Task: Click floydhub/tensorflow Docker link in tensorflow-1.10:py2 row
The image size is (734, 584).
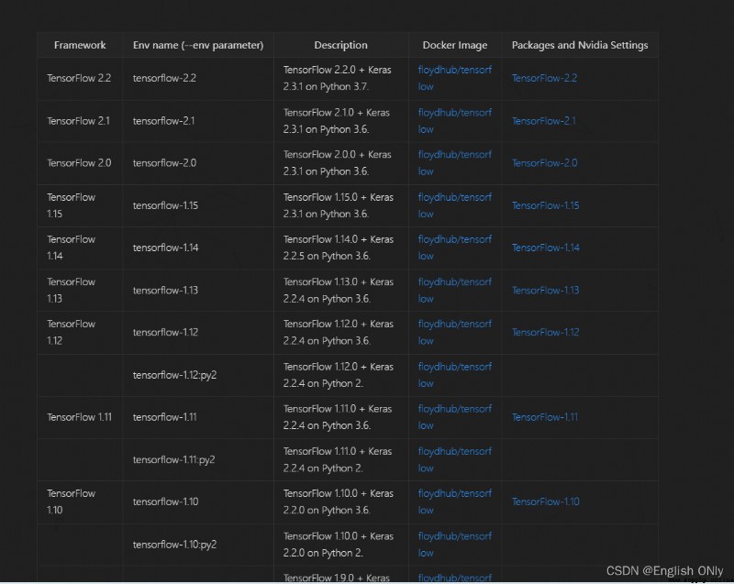Action: point(454,545)
